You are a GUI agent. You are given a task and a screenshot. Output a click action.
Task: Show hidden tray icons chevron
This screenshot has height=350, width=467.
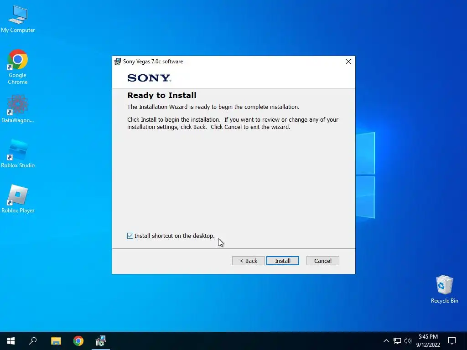point(386,341)
